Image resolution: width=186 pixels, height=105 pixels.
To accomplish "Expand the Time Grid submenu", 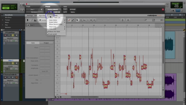I will 56,29.
